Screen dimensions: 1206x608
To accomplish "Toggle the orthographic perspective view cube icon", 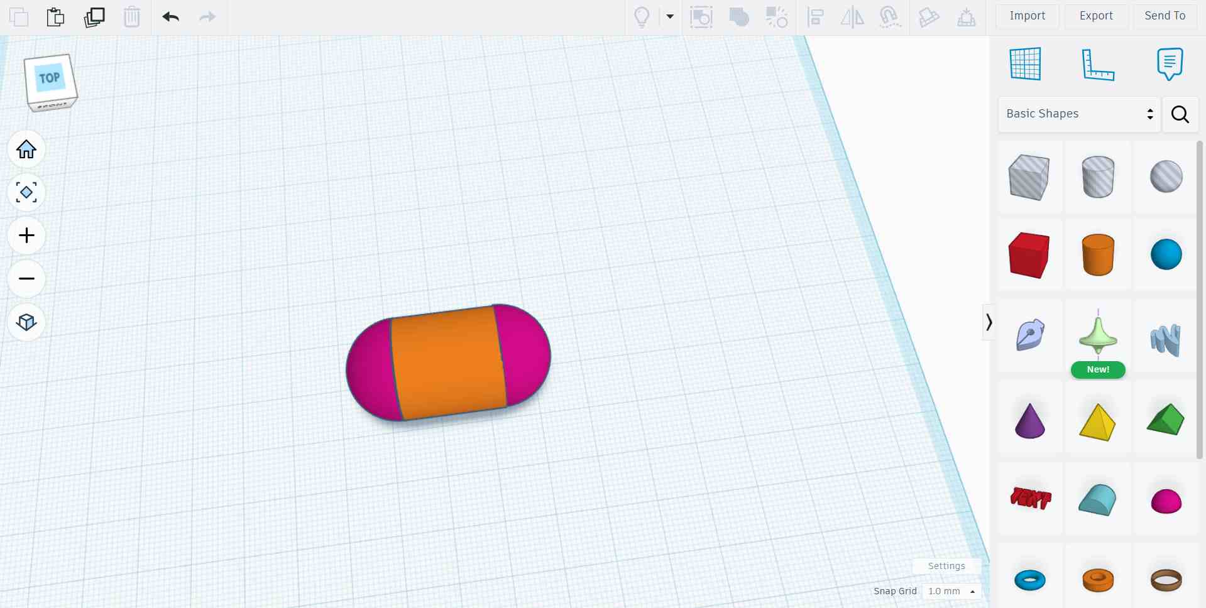I will click(26, 322).
